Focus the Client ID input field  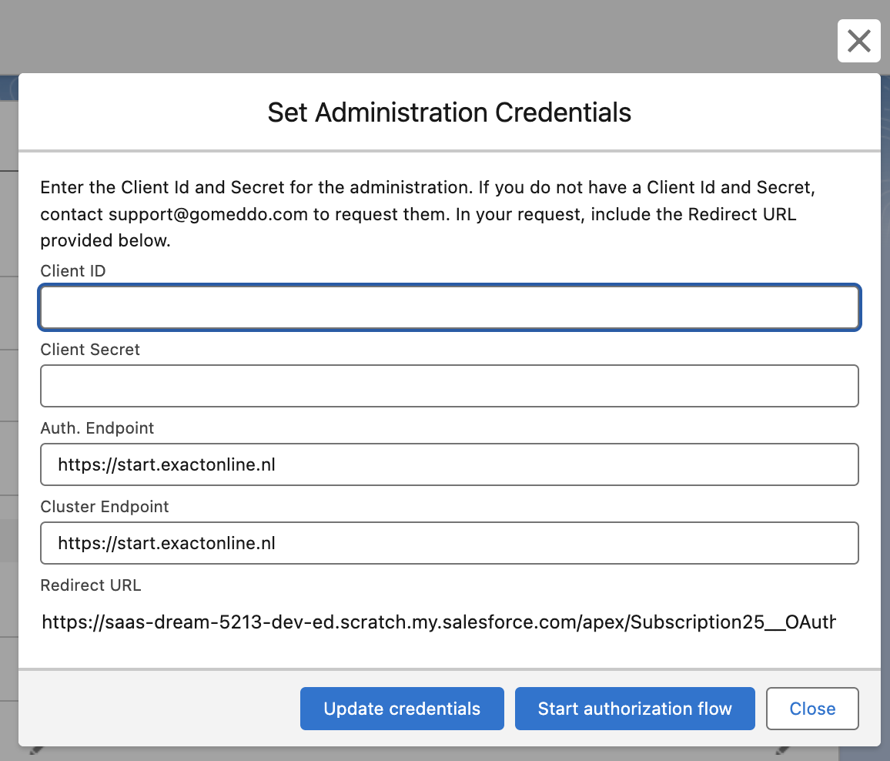(x=449, y=308)
